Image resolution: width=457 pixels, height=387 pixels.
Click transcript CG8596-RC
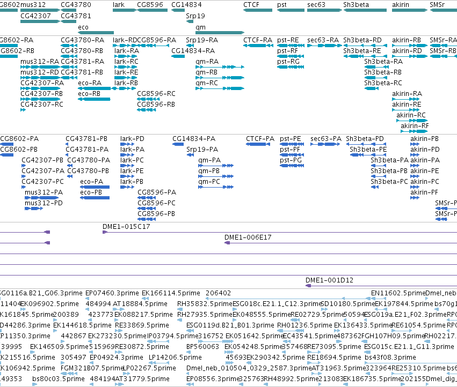156,94
